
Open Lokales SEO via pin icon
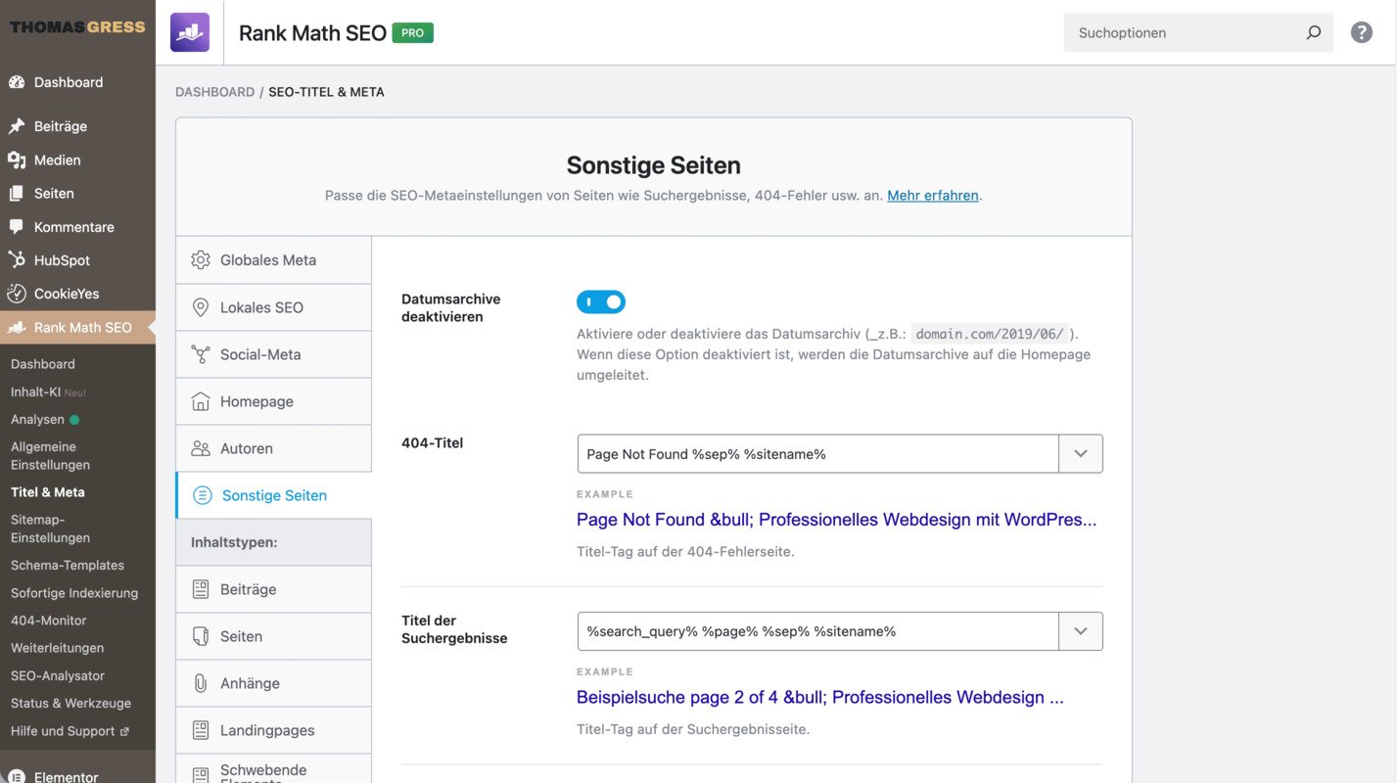pyautogui.click(x=201, y=307)
